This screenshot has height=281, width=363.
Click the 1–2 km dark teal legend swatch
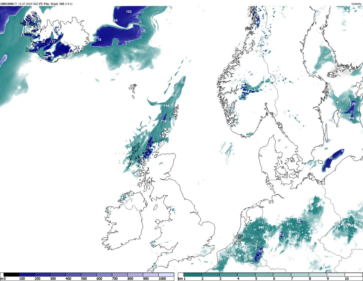tap(193, 274)
